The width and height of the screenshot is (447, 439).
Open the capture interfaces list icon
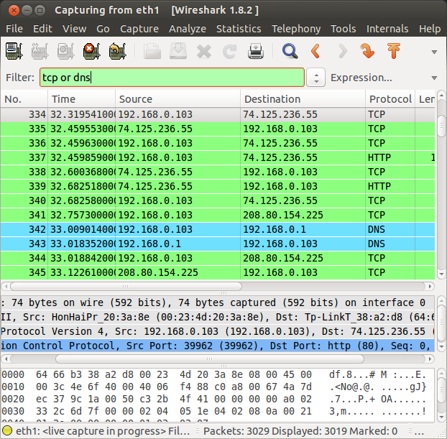(x=14, y=51)
